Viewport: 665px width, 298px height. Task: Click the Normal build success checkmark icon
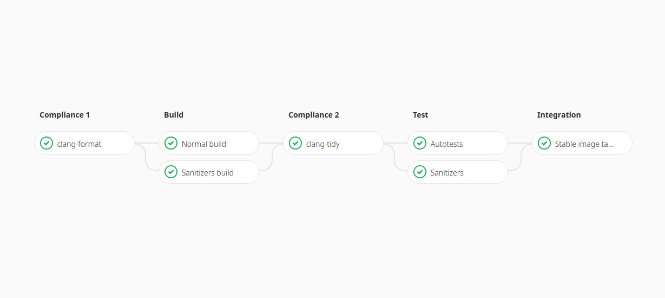(171, 144)
